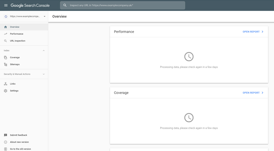Click the Index section label
Viewport: 274px width, 151px height.
point(7,51)
